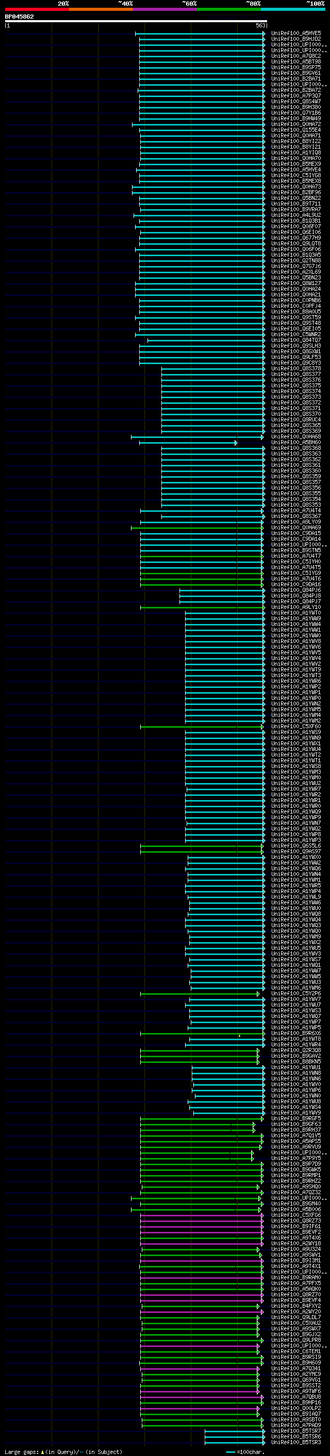The width and height of the screenshot is (330, 1456).
Task: Open hit UniRef100_A5HVE5
Action: point(295,34)
